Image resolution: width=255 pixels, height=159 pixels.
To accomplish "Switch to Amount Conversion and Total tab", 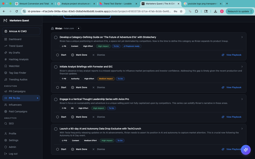I will click(x=34, y=4).
